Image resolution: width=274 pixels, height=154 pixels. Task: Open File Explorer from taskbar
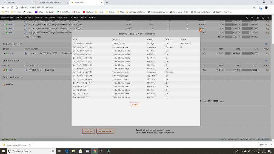coord(73,151)
